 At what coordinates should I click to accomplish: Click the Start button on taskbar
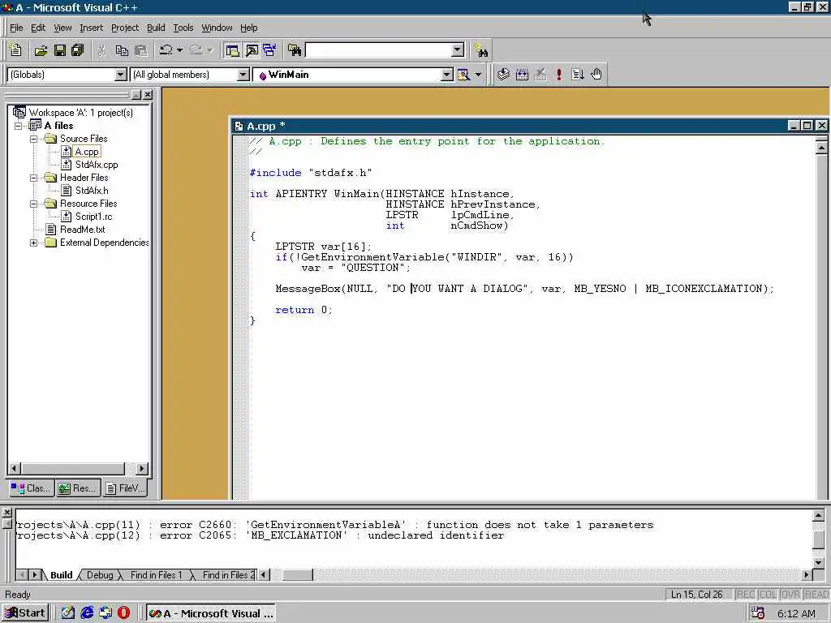tap(25, 613)
